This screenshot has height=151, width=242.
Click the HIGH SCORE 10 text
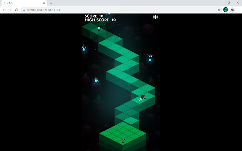coord(100,20)
